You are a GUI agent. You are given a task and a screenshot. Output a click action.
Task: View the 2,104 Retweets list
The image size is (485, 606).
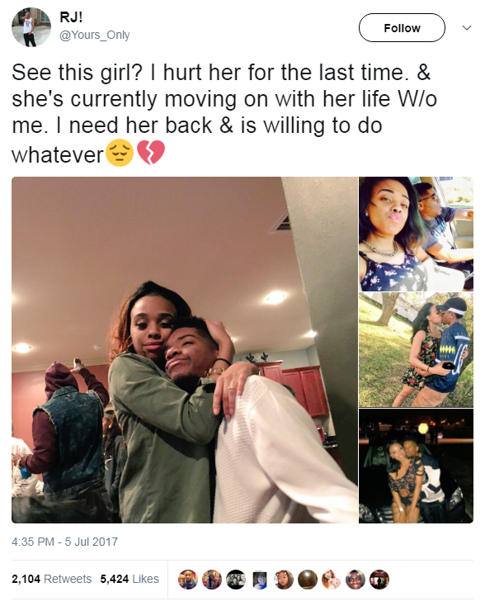point(51,579)
